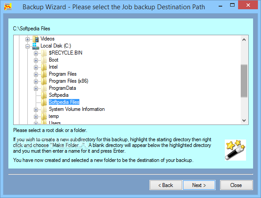Click the magic wand wizard image
261x198 pixels.
click(235, 150)
